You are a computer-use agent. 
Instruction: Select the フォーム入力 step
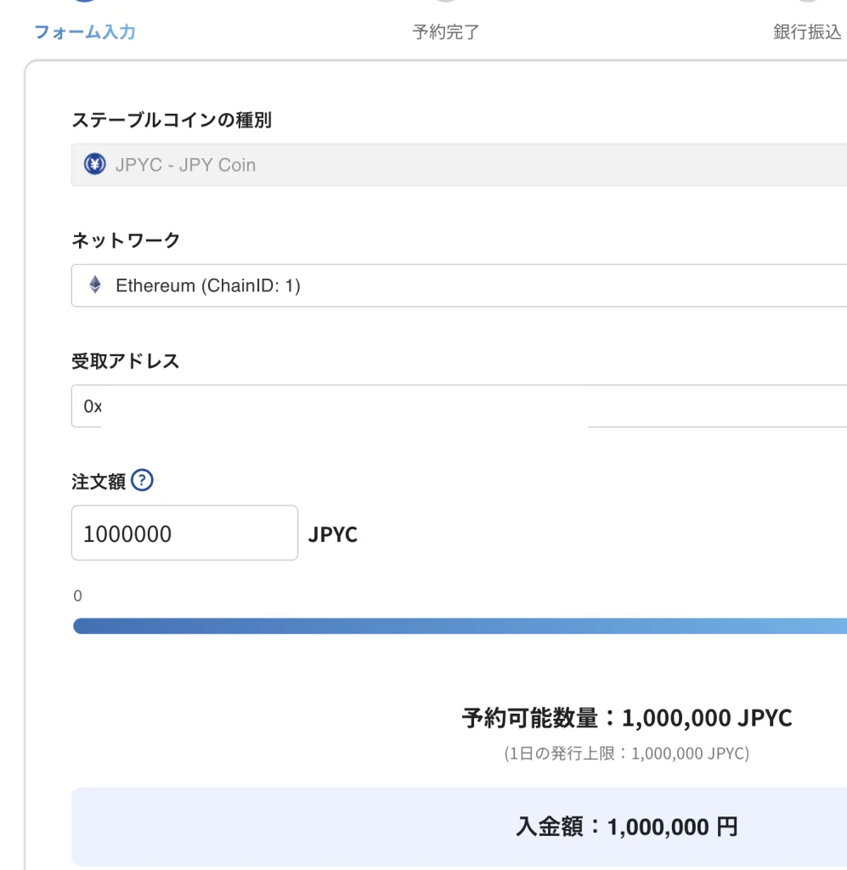pyautogui.click(x=85, y=32)
